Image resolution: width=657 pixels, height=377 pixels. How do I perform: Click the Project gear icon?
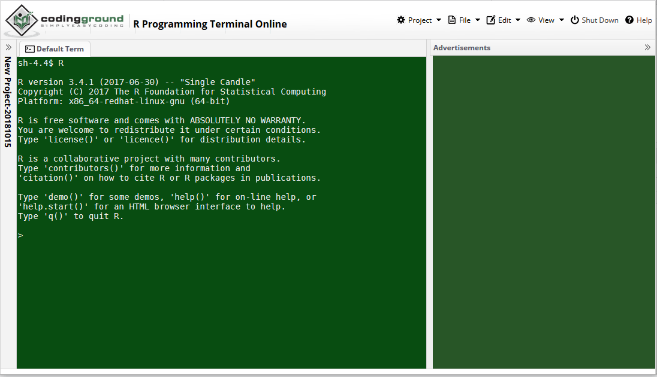[x=400, y=20]
